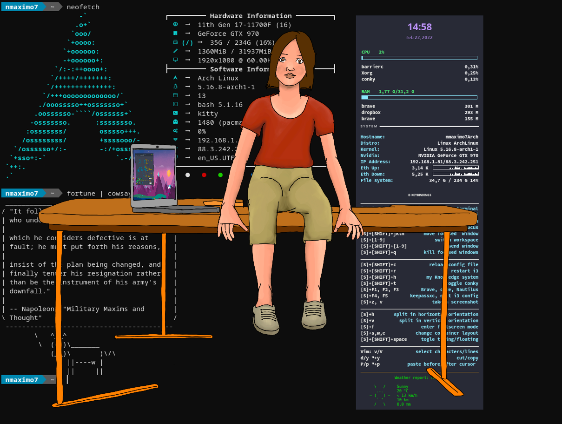Click the green color dot in neofetch palette
Viewport: 562px width, 424px height.
click(220, 175)
